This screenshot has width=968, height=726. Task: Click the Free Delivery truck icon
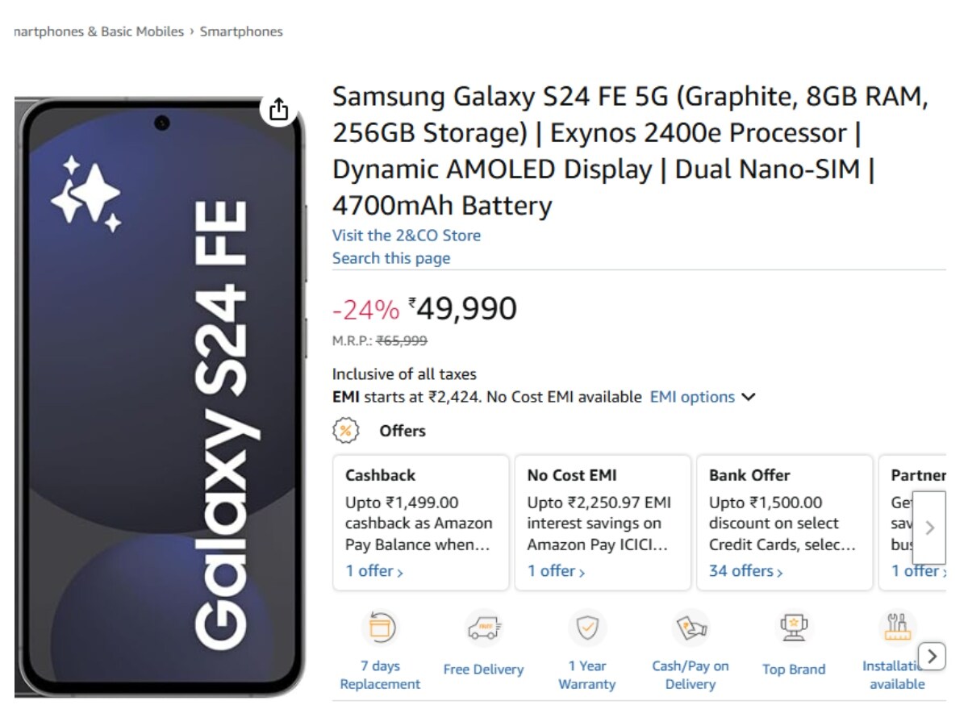(x=483, y=628)
